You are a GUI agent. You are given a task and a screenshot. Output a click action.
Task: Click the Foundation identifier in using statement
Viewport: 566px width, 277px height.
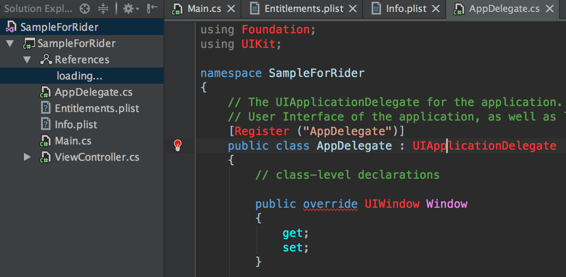point(276,29)
